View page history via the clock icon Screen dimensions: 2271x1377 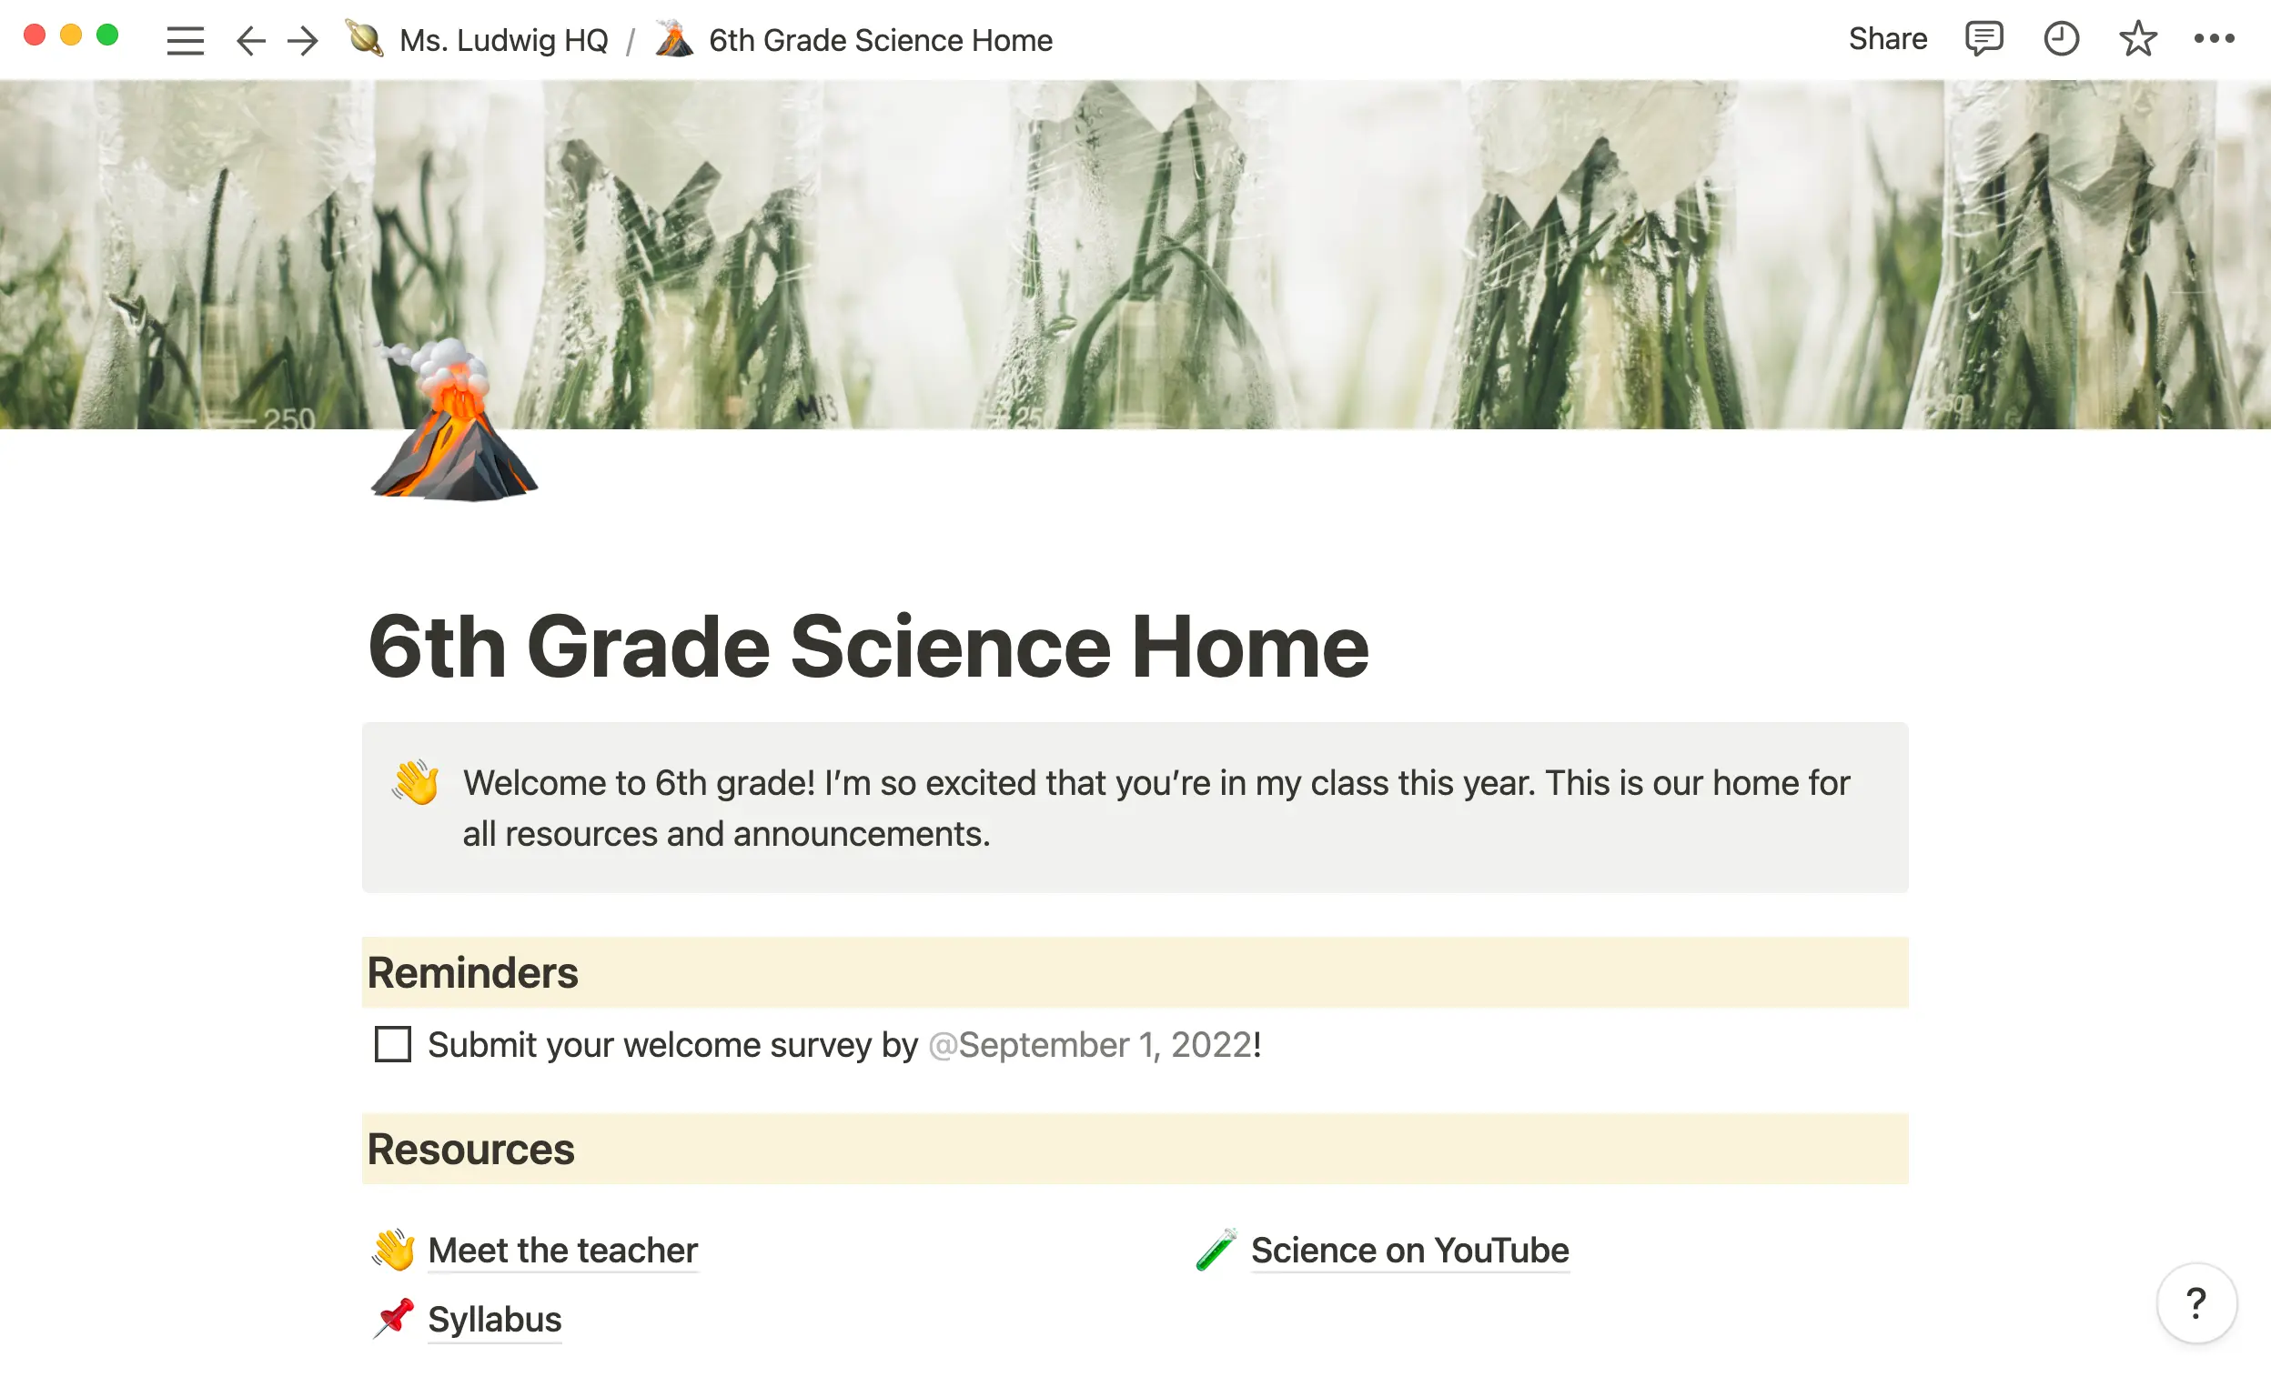pyautogui.click(x=2062, y=38)
